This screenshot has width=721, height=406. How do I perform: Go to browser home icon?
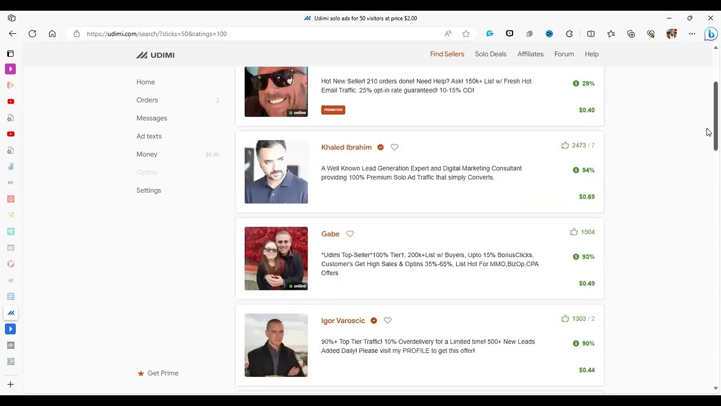tap(52, 34)
